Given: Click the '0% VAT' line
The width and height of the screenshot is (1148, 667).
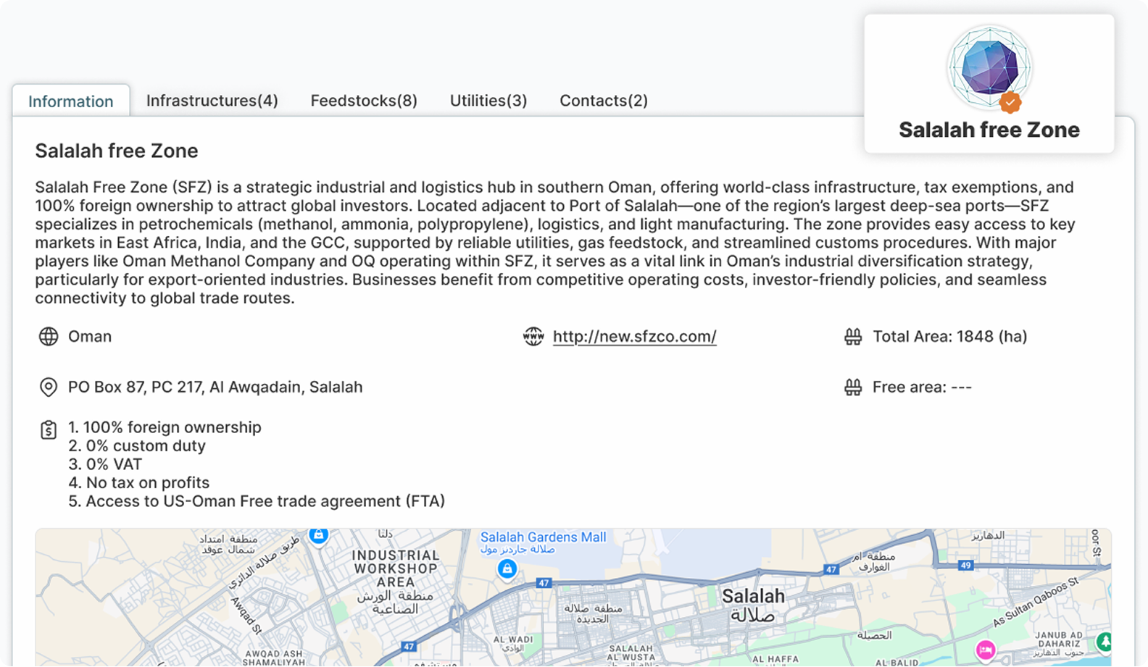Looking at the screenshot, I should point(105,464).
